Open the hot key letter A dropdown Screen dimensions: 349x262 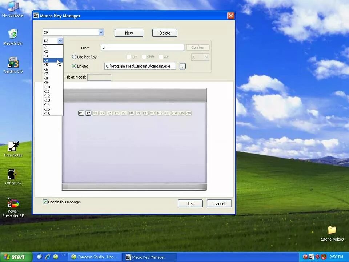206,57
